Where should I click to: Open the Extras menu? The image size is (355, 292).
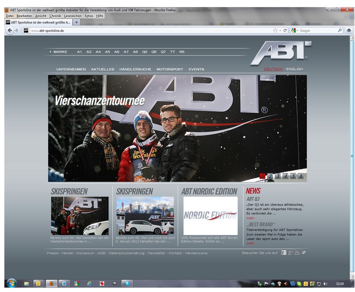pos(89,16)
